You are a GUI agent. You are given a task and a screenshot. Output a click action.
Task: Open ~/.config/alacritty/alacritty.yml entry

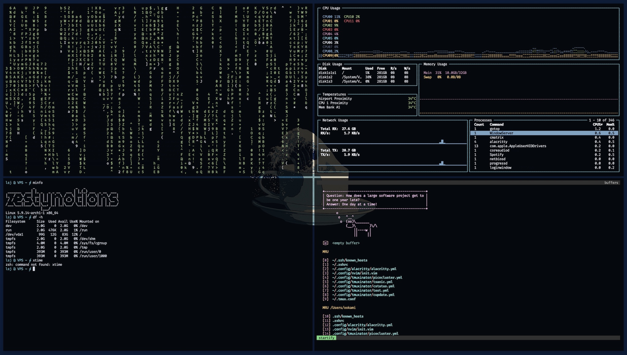(x=364, y=269)
